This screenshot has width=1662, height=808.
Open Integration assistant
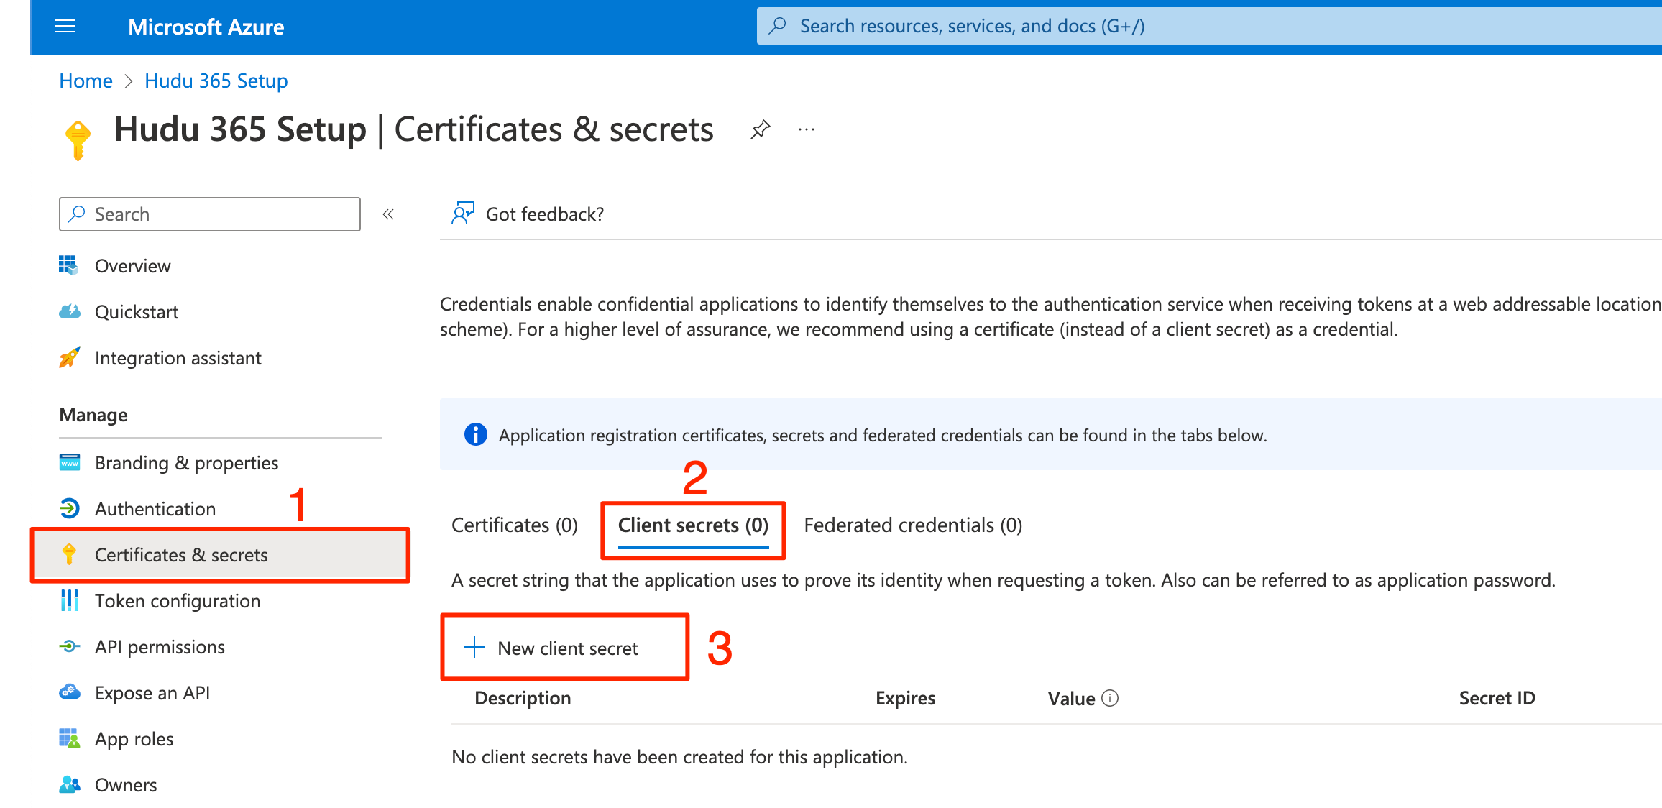178,358
